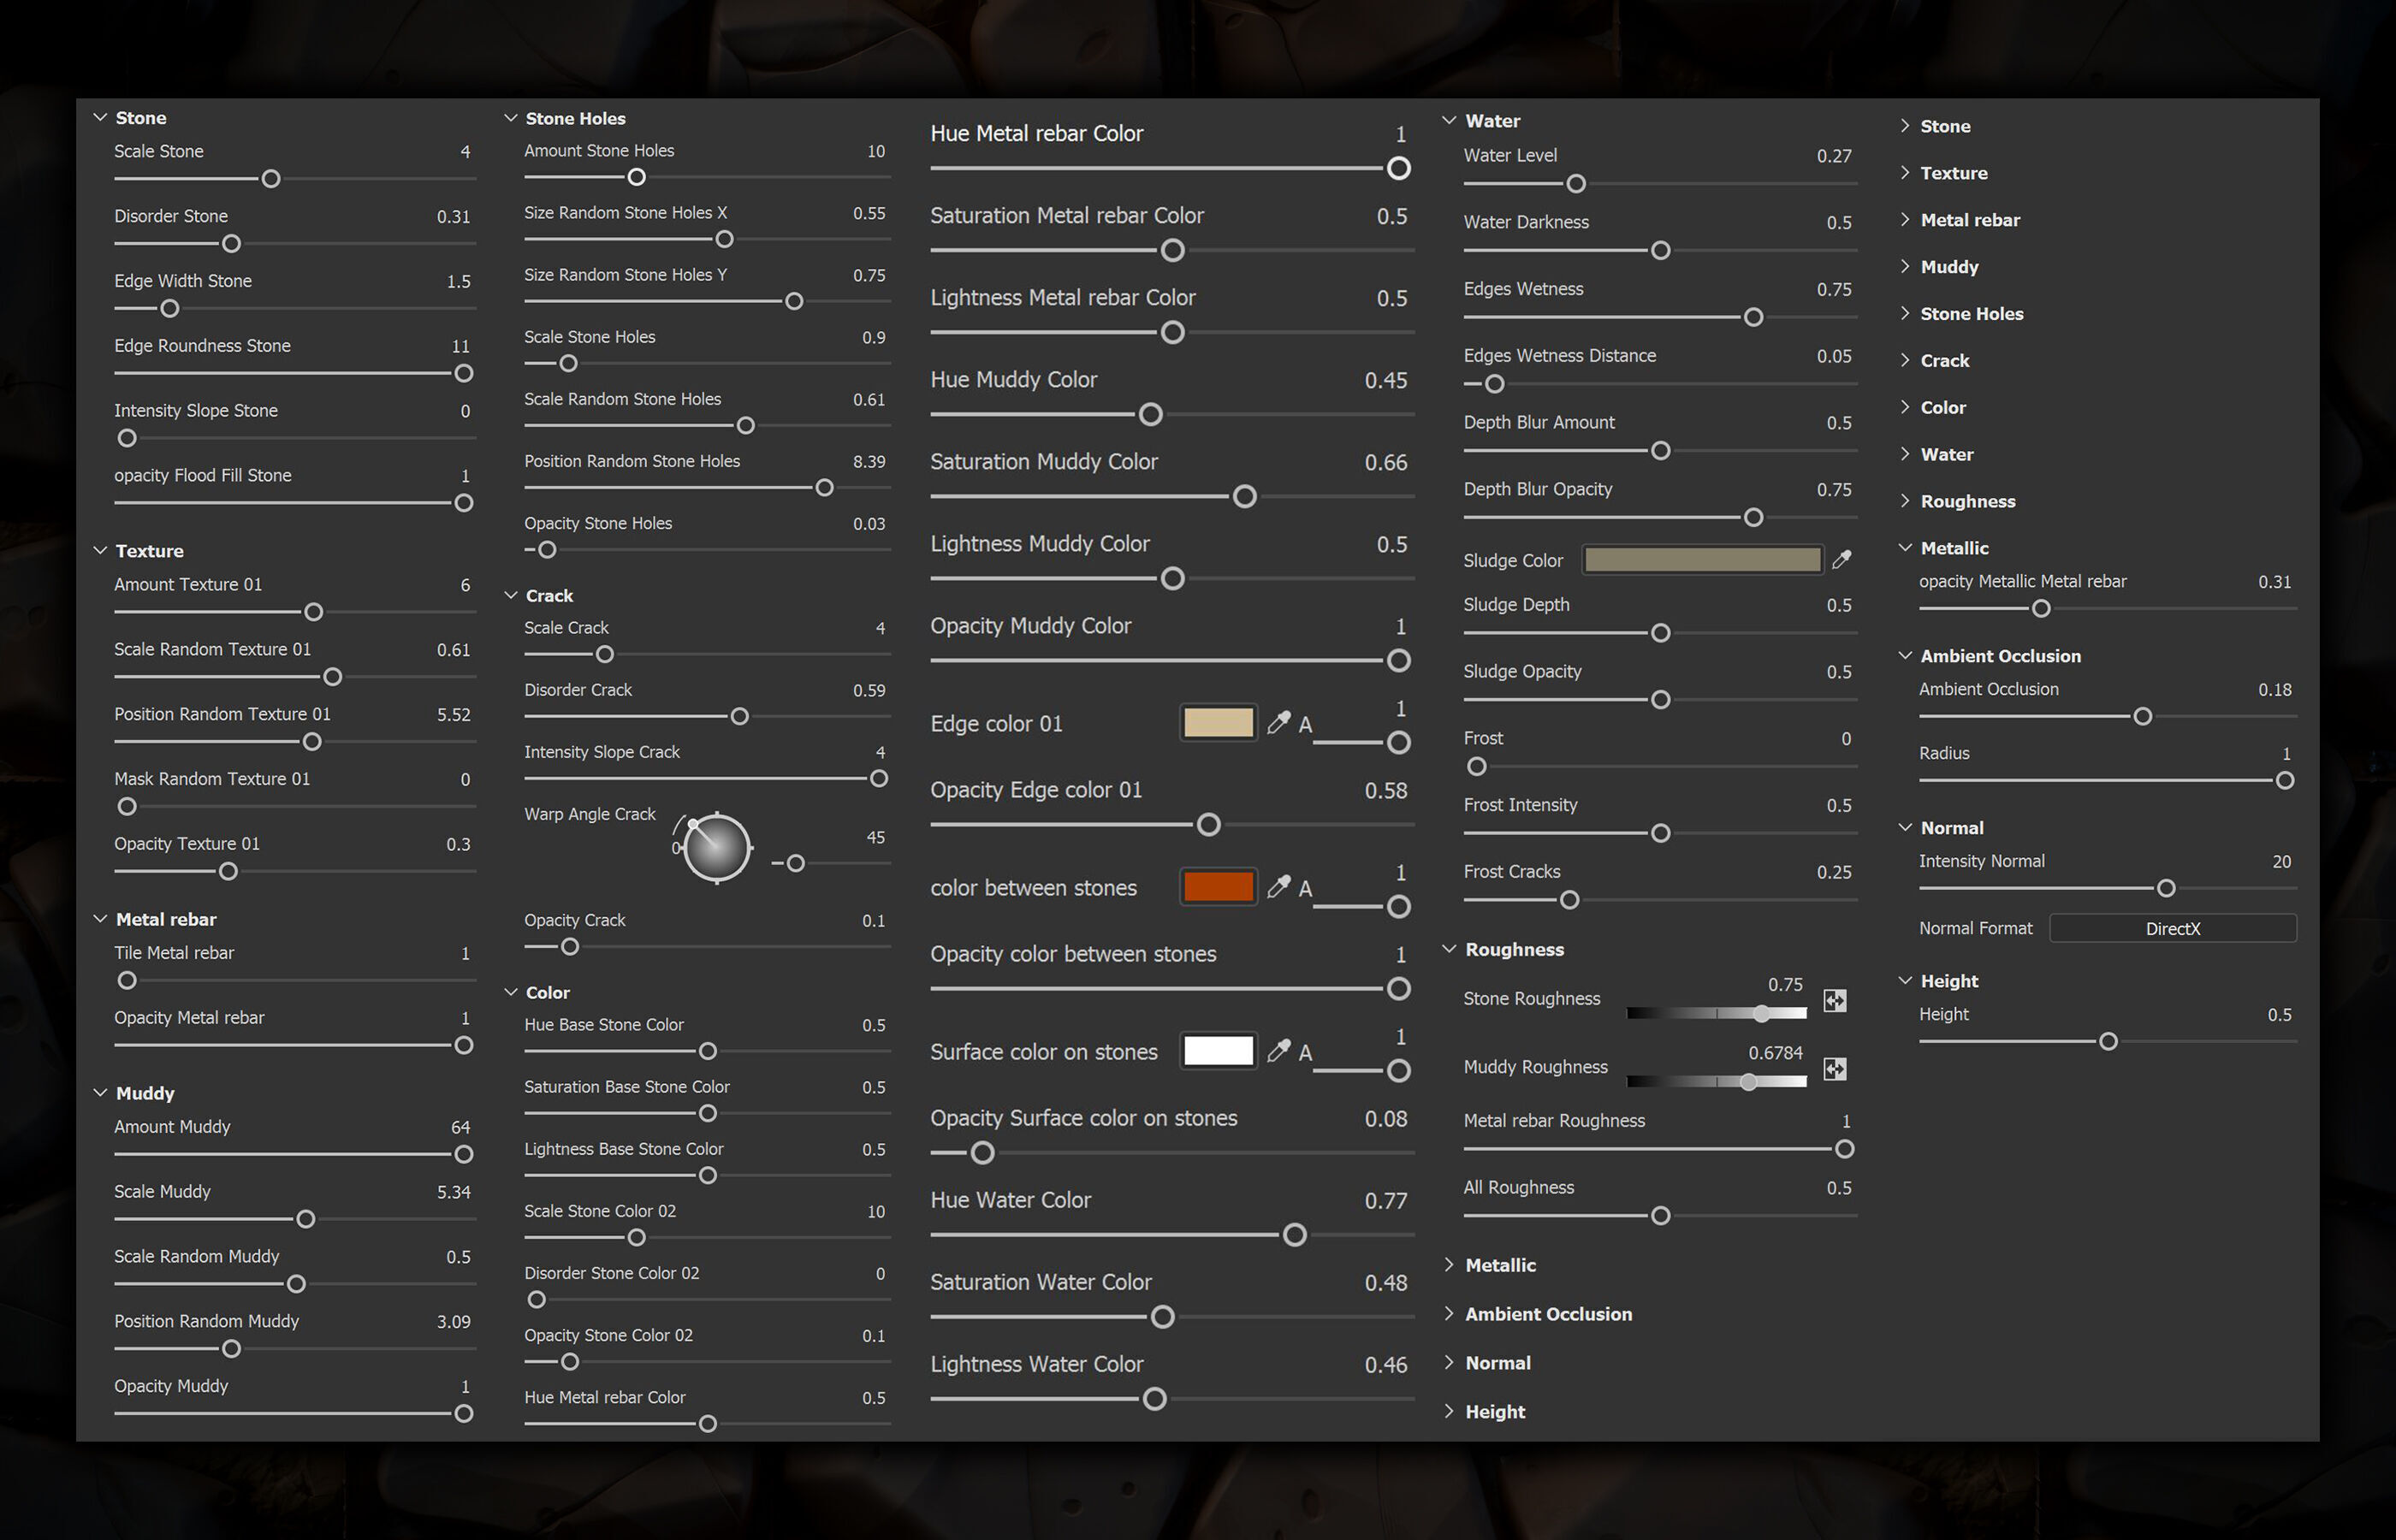Screen dimensions: 2396x1540
Task: Collapse the Water parameters group
Action: pyautogui.click(x=1449, y=120)
